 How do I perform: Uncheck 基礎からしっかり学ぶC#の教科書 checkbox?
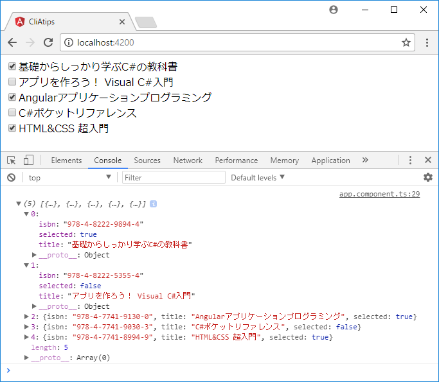12,66
